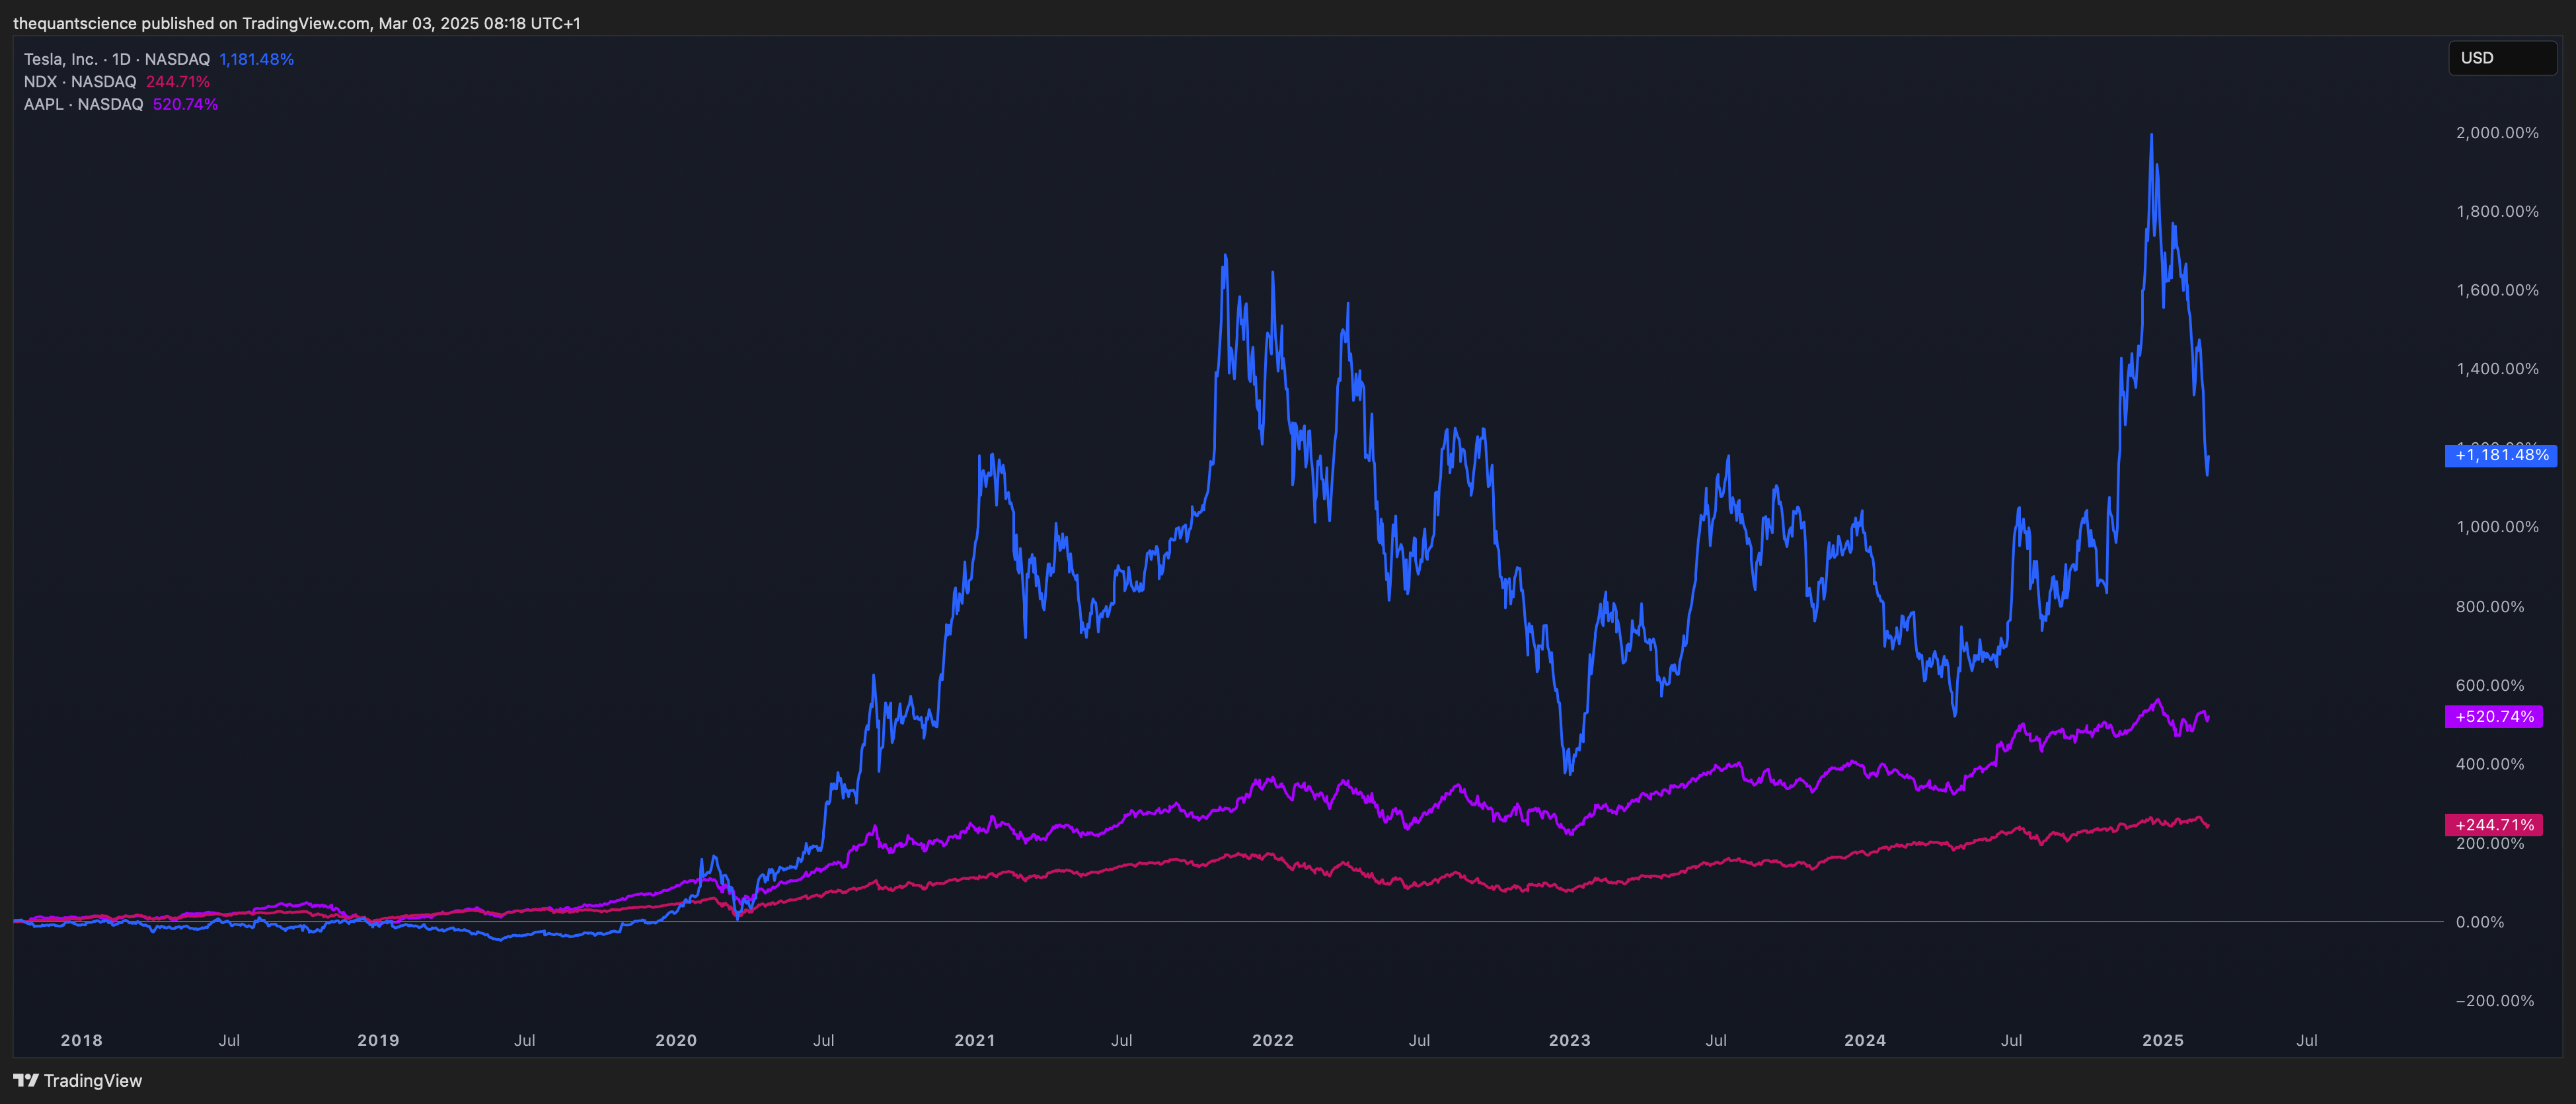Click the 2023 time axis label
Viewport: 2576px width, 1104px height.
click(1569, 1040)
